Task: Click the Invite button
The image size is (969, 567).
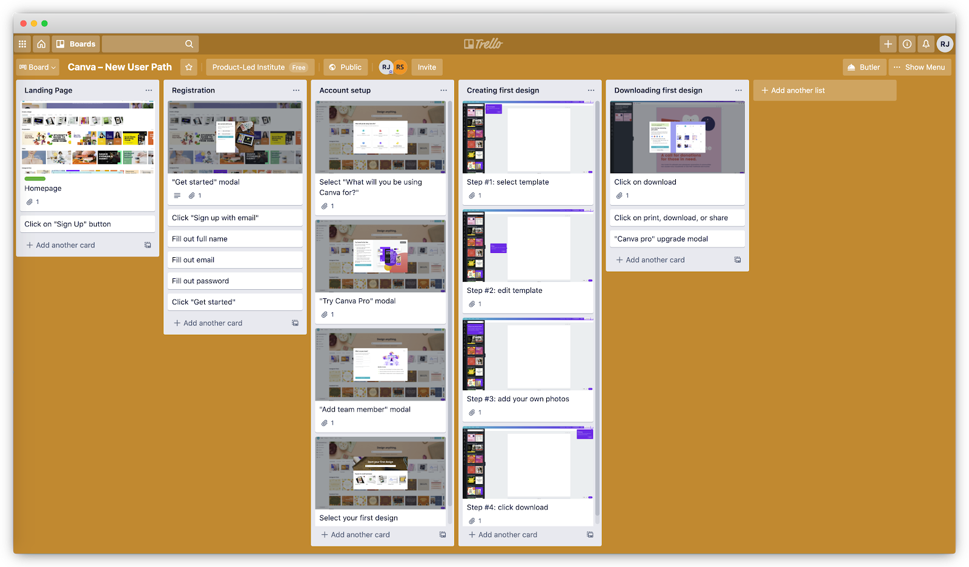Action: coord(426,67)
